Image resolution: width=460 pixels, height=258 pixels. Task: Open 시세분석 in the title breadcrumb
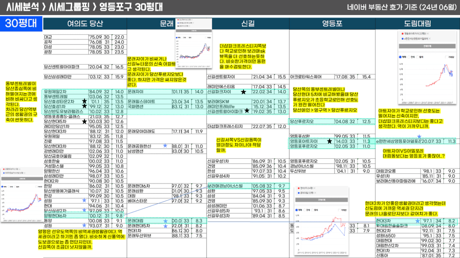click(23, 7)
